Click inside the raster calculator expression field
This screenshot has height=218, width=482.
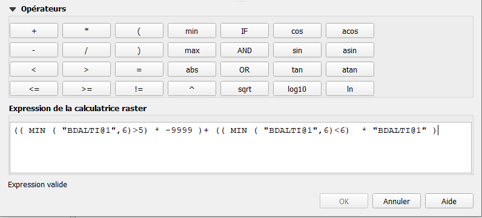pos(240,148)
